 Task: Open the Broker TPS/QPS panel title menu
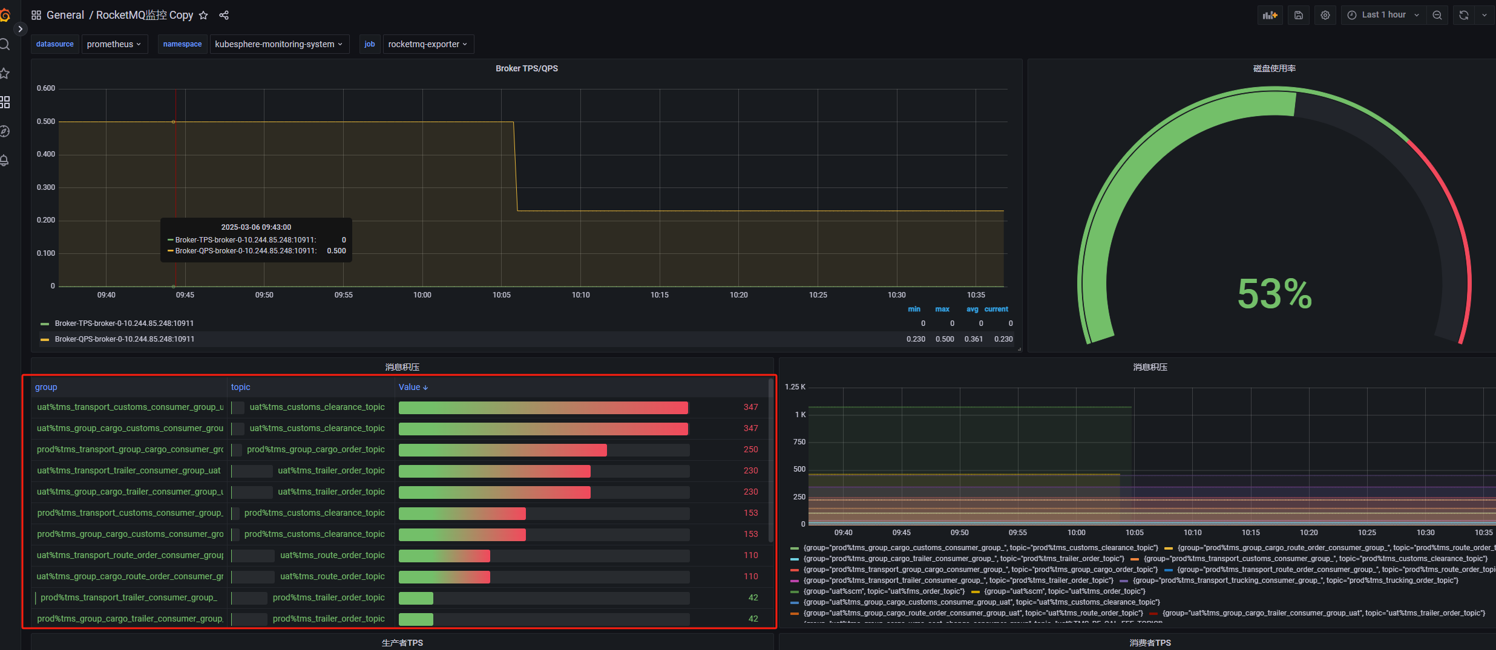(527, 68)
